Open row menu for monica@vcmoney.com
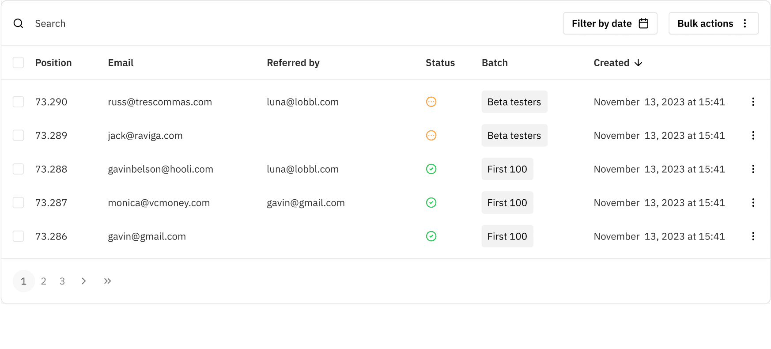Image resolution: width=771 pixels, height=349 pixels. pos(753,203)
